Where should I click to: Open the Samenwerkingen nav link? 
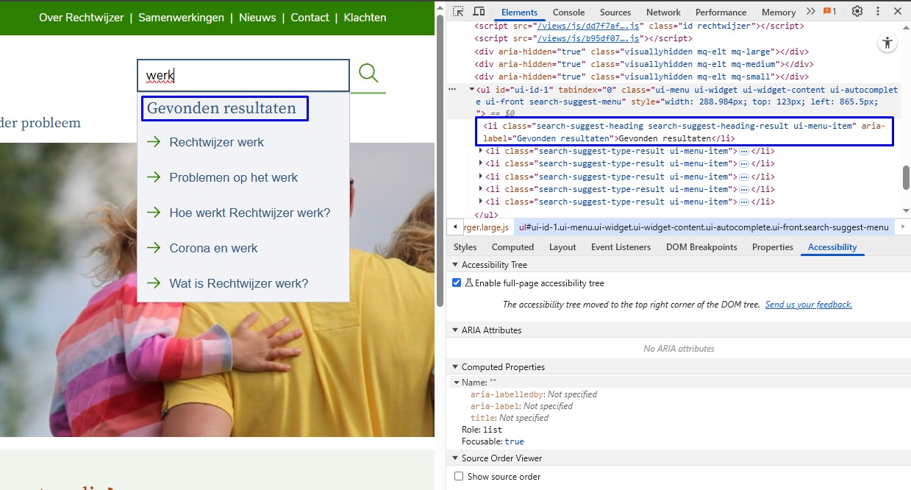(x=181, y=18)
